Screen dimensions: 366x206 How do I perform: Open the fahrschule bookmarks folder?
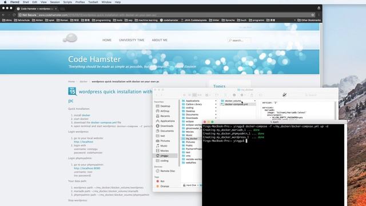[22, 21]
